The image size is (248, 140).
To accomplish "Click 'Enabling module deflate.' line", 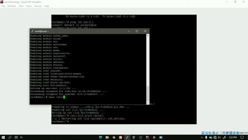I will 47,62.
